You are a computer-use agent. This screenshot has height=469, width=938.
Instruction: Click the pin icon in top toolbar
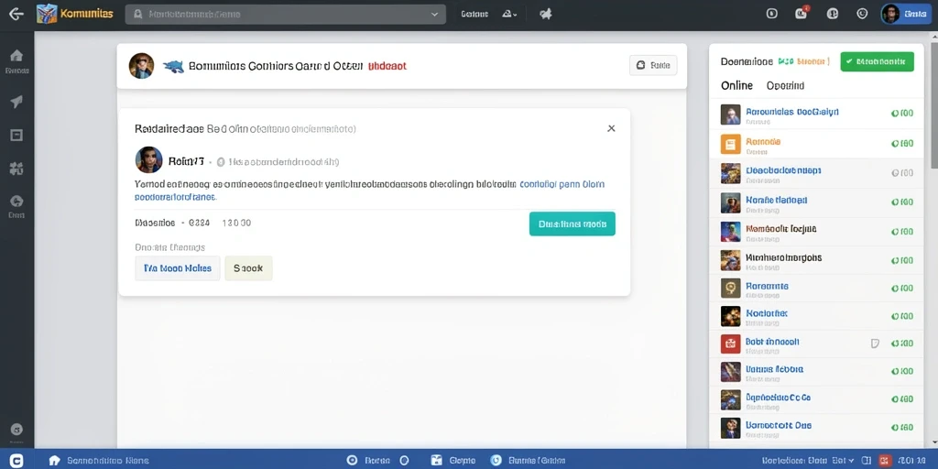pyautogui.click(x=546, y=14)
